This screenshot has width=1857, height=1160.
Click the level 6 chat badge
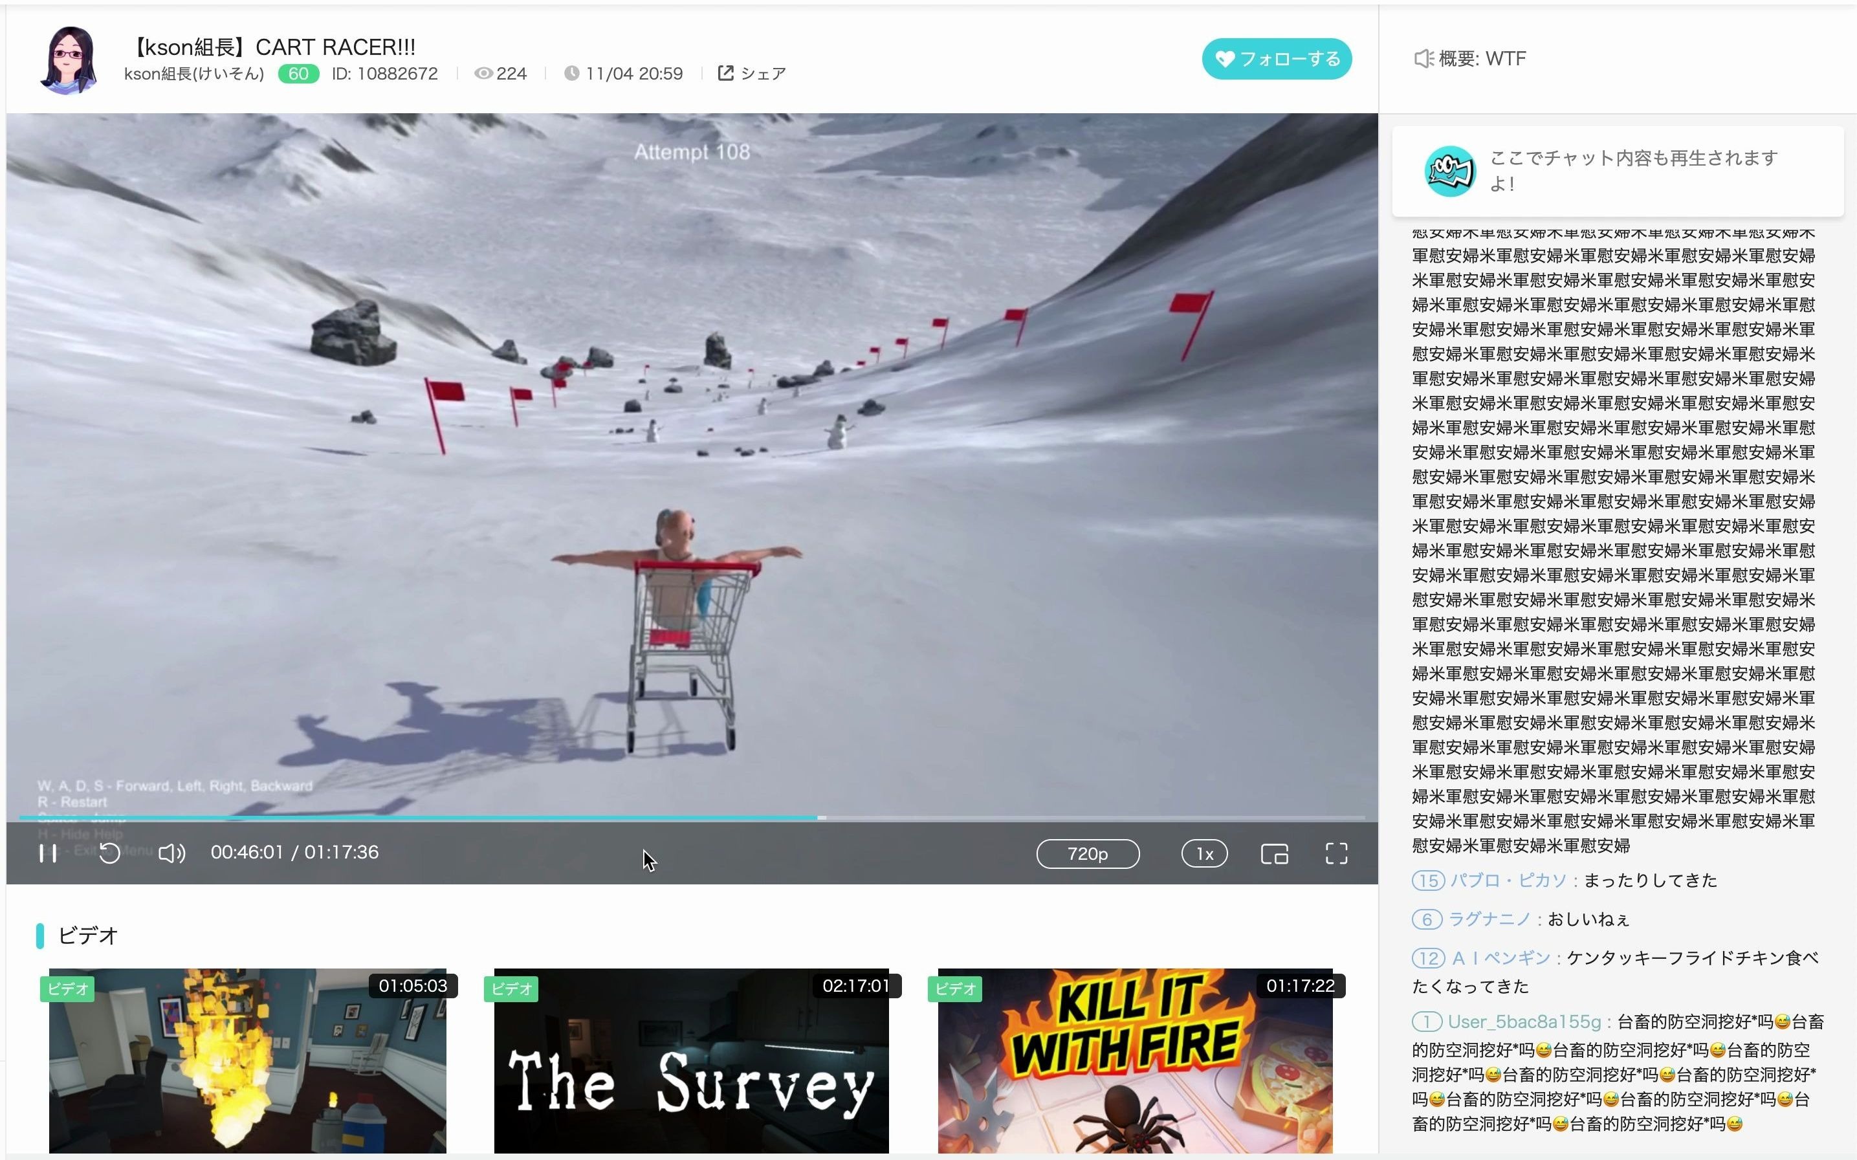(x=1427, y=919)
